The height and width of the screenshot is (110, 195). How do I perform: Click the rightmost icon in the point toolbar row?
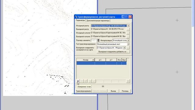(x=128, y=81)
